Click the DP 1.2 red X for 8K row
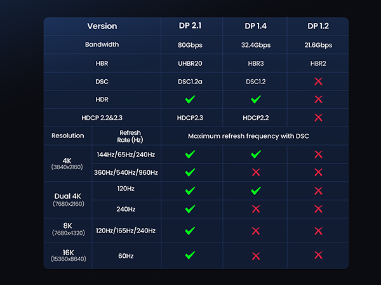 click(318, 231)
